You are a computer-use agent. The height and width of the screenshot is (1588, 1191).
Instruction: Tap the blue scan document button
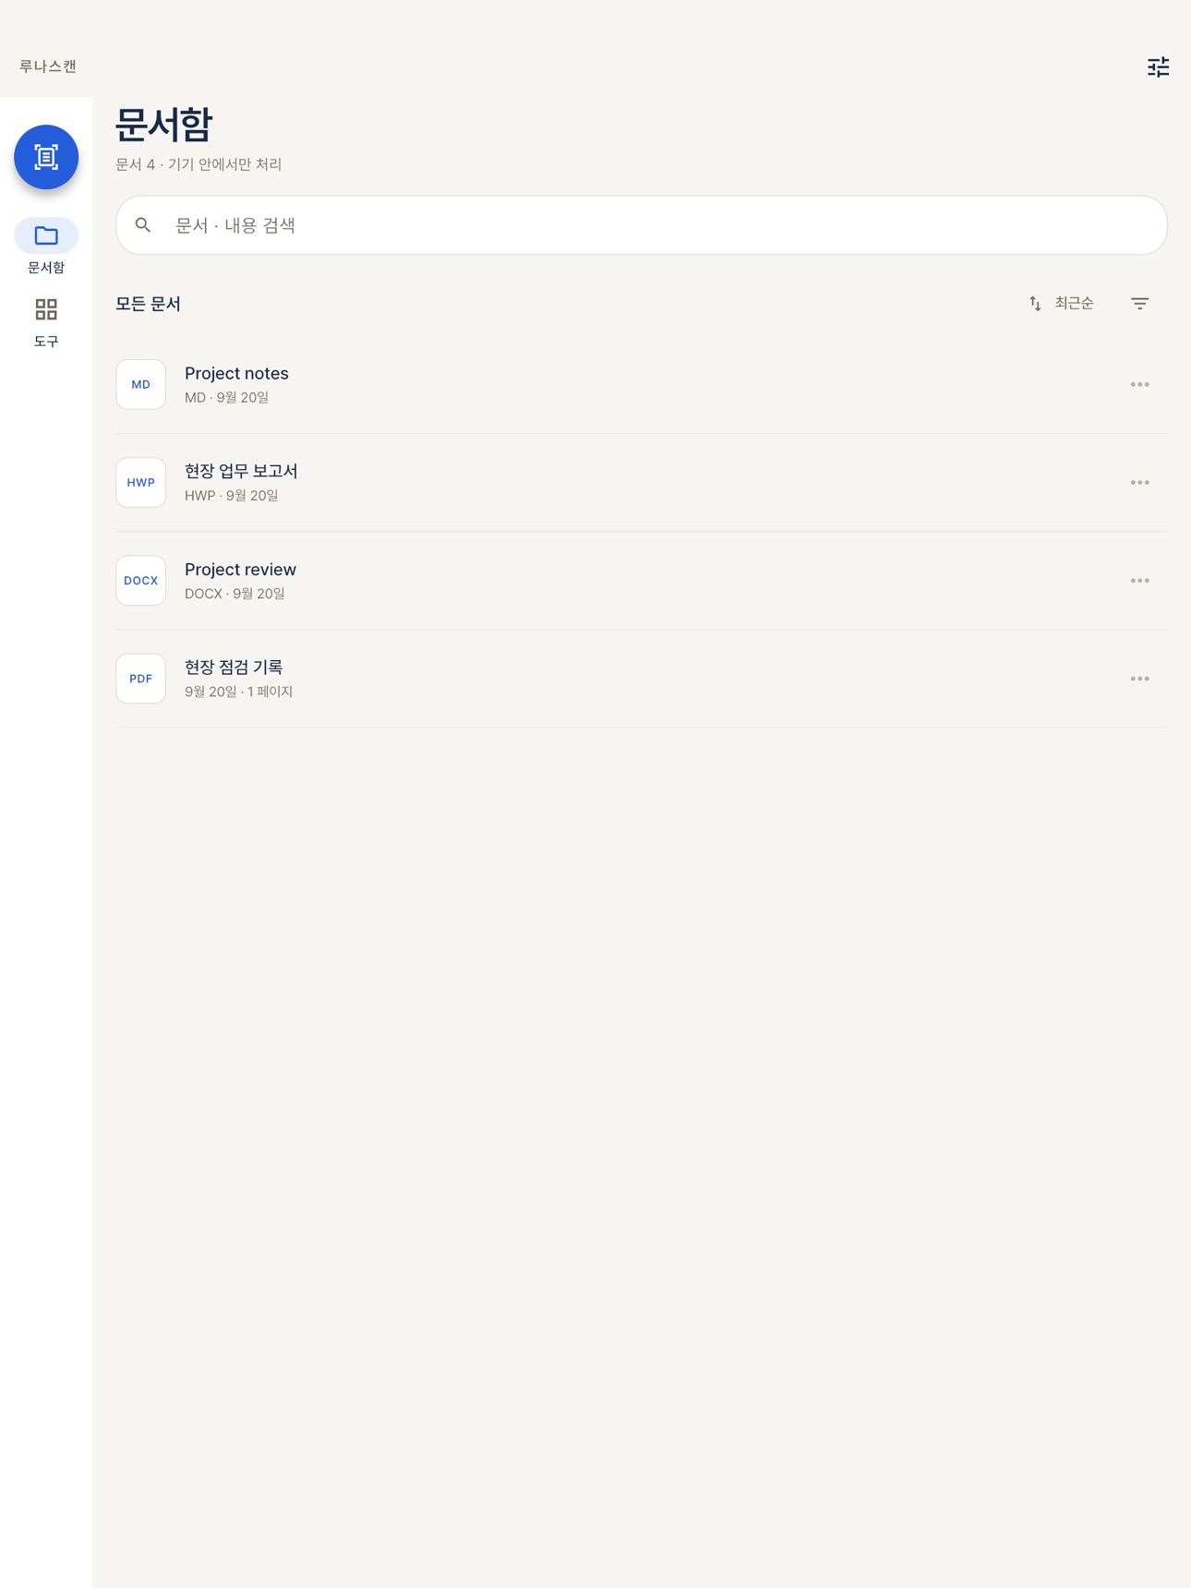coord(46,157)
